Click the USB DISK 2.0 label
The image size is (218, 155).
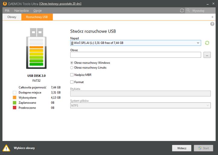pyautogui.click(x=36, y=76)
